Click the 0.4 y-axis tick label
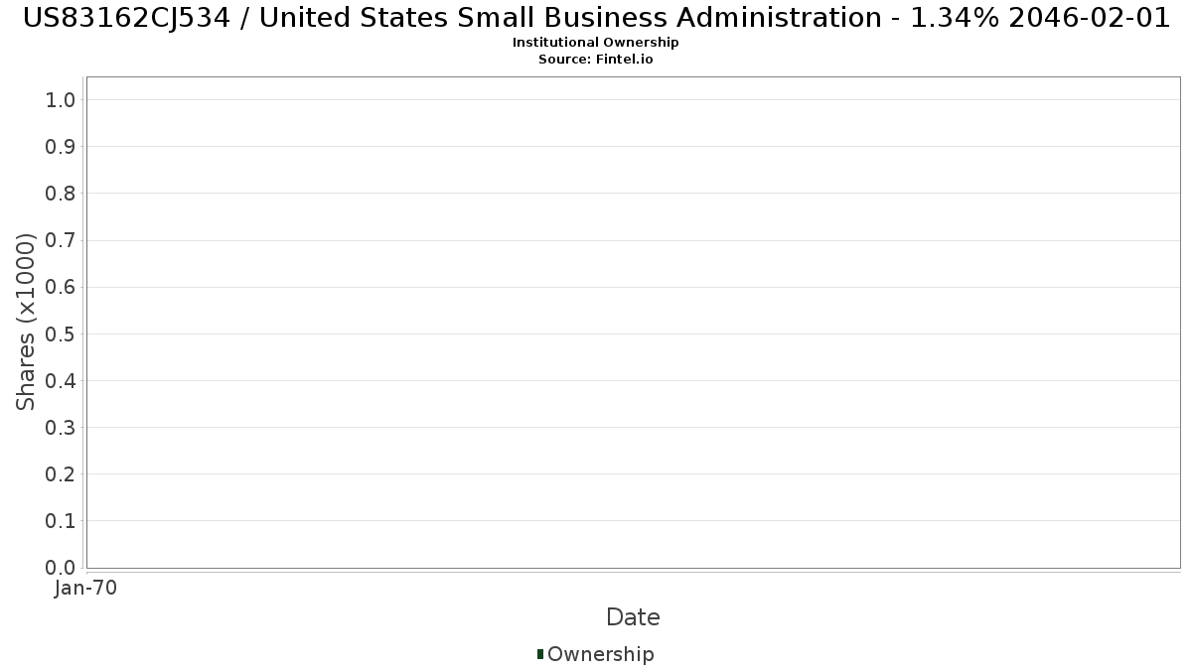Viewport: 1192px width, 670px height. (61, 380)
